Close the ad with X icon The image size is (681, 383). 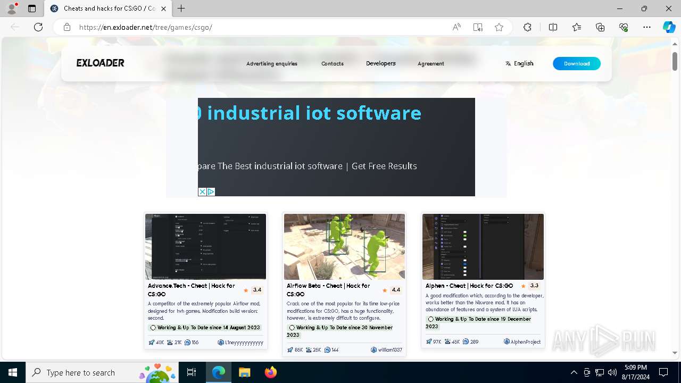pyautogui.click(x=202, y=191)
